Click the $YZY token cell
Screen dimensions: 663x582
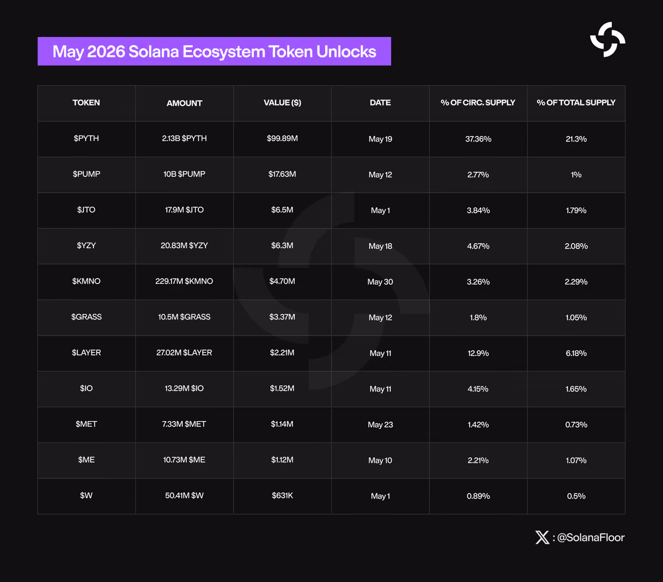click(86, 245)
